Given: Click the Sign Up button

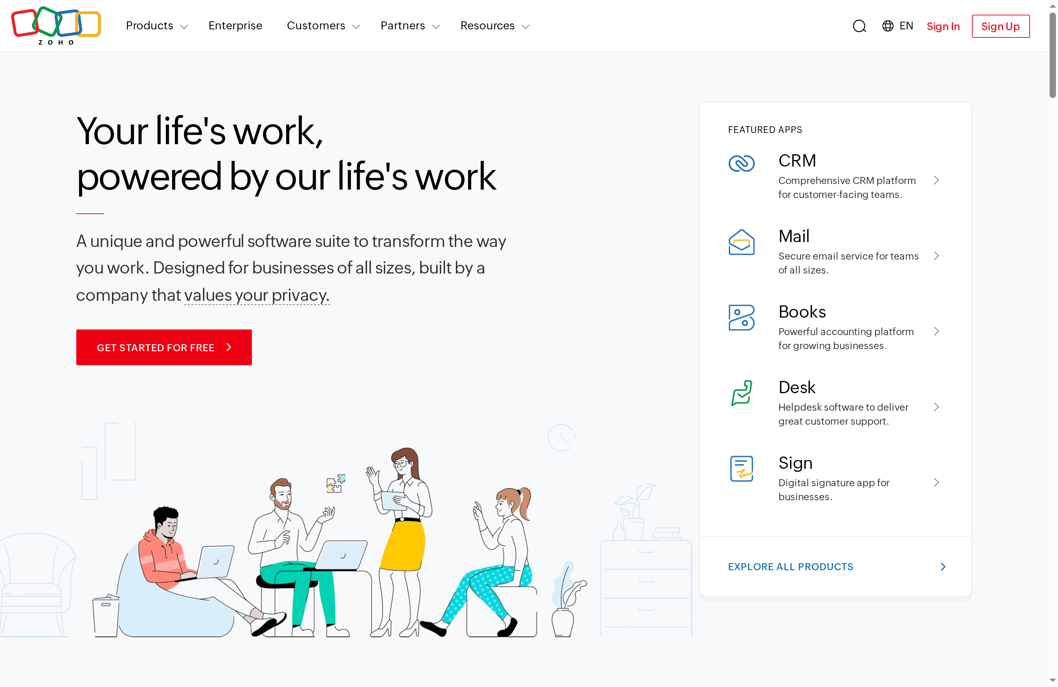Looking at the screenshot, I should (x=1000, y=26).
